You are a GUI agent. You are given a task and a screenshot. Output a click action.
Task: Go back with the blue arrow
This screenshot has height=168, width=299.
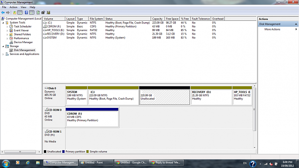coord(3,13)
